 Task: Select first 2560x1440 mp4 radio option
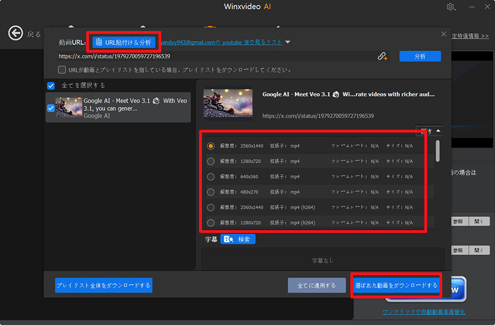211,146
